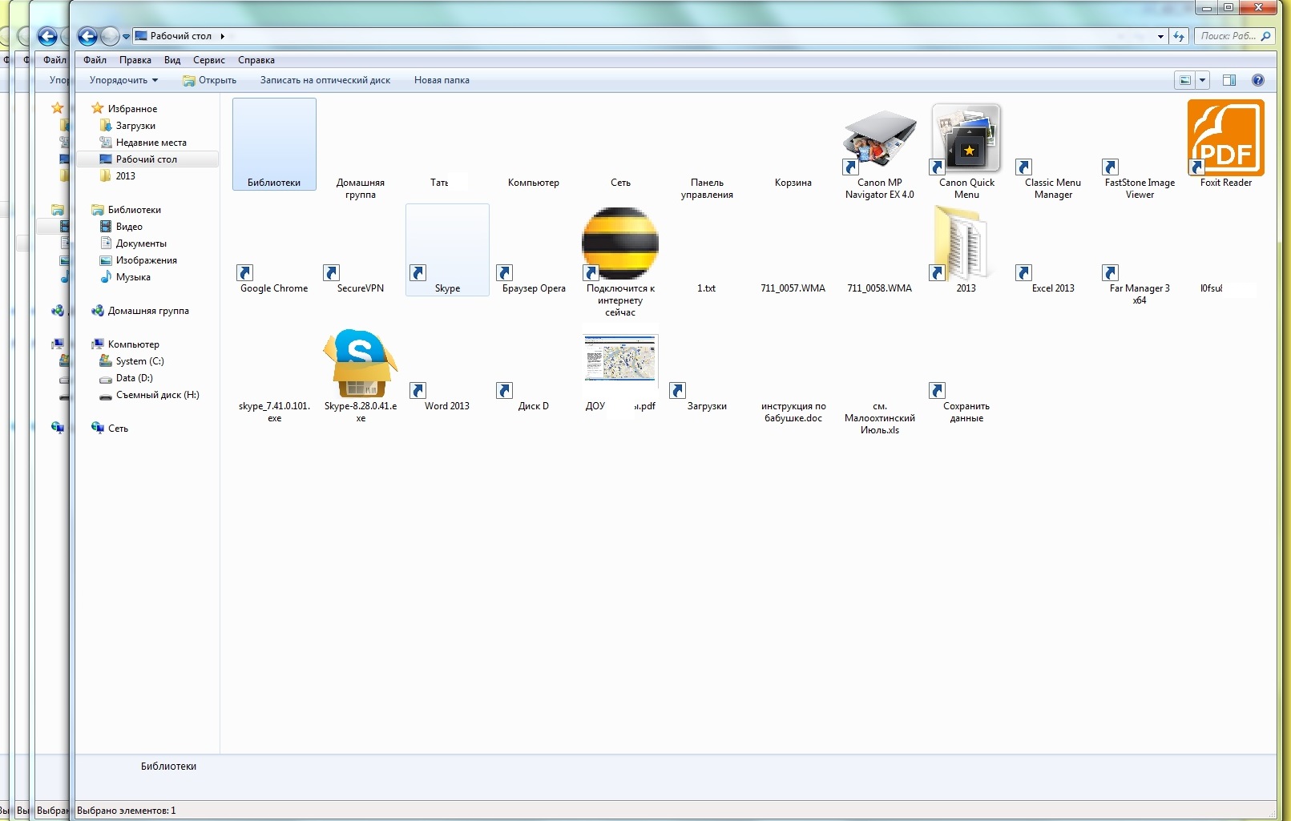Open the Сервис menu

(x=208, y=60)
